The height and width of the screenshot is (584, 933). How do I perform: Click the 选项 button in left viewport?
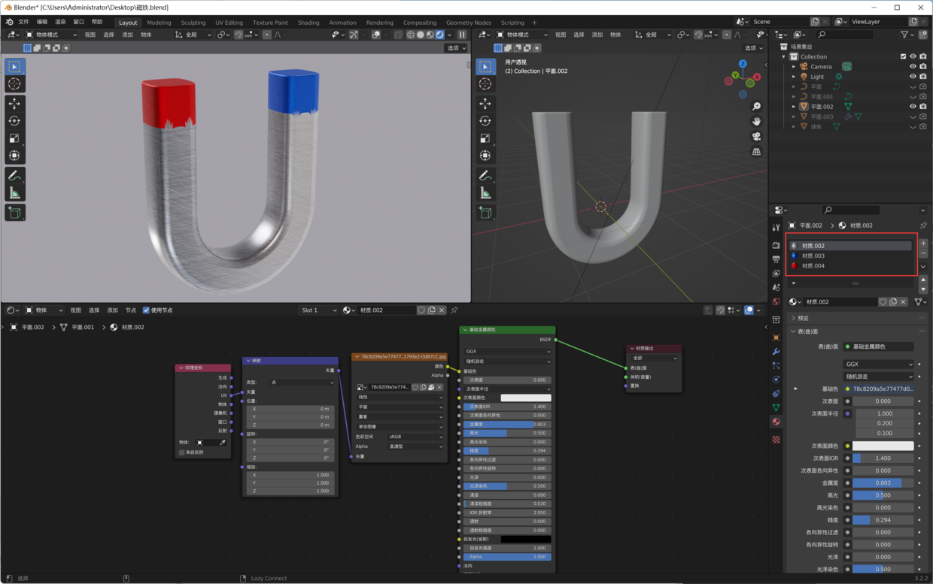click(456, 48)
